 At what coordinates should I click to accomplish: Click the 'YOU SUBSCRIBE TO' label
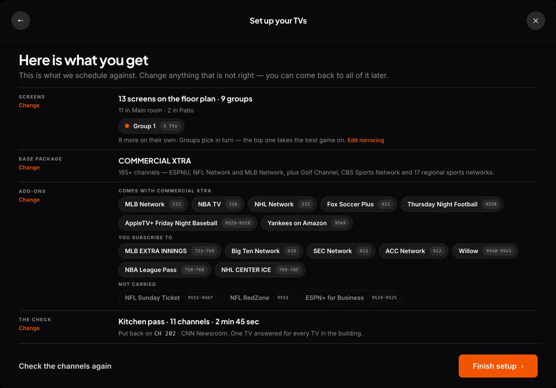145,238
